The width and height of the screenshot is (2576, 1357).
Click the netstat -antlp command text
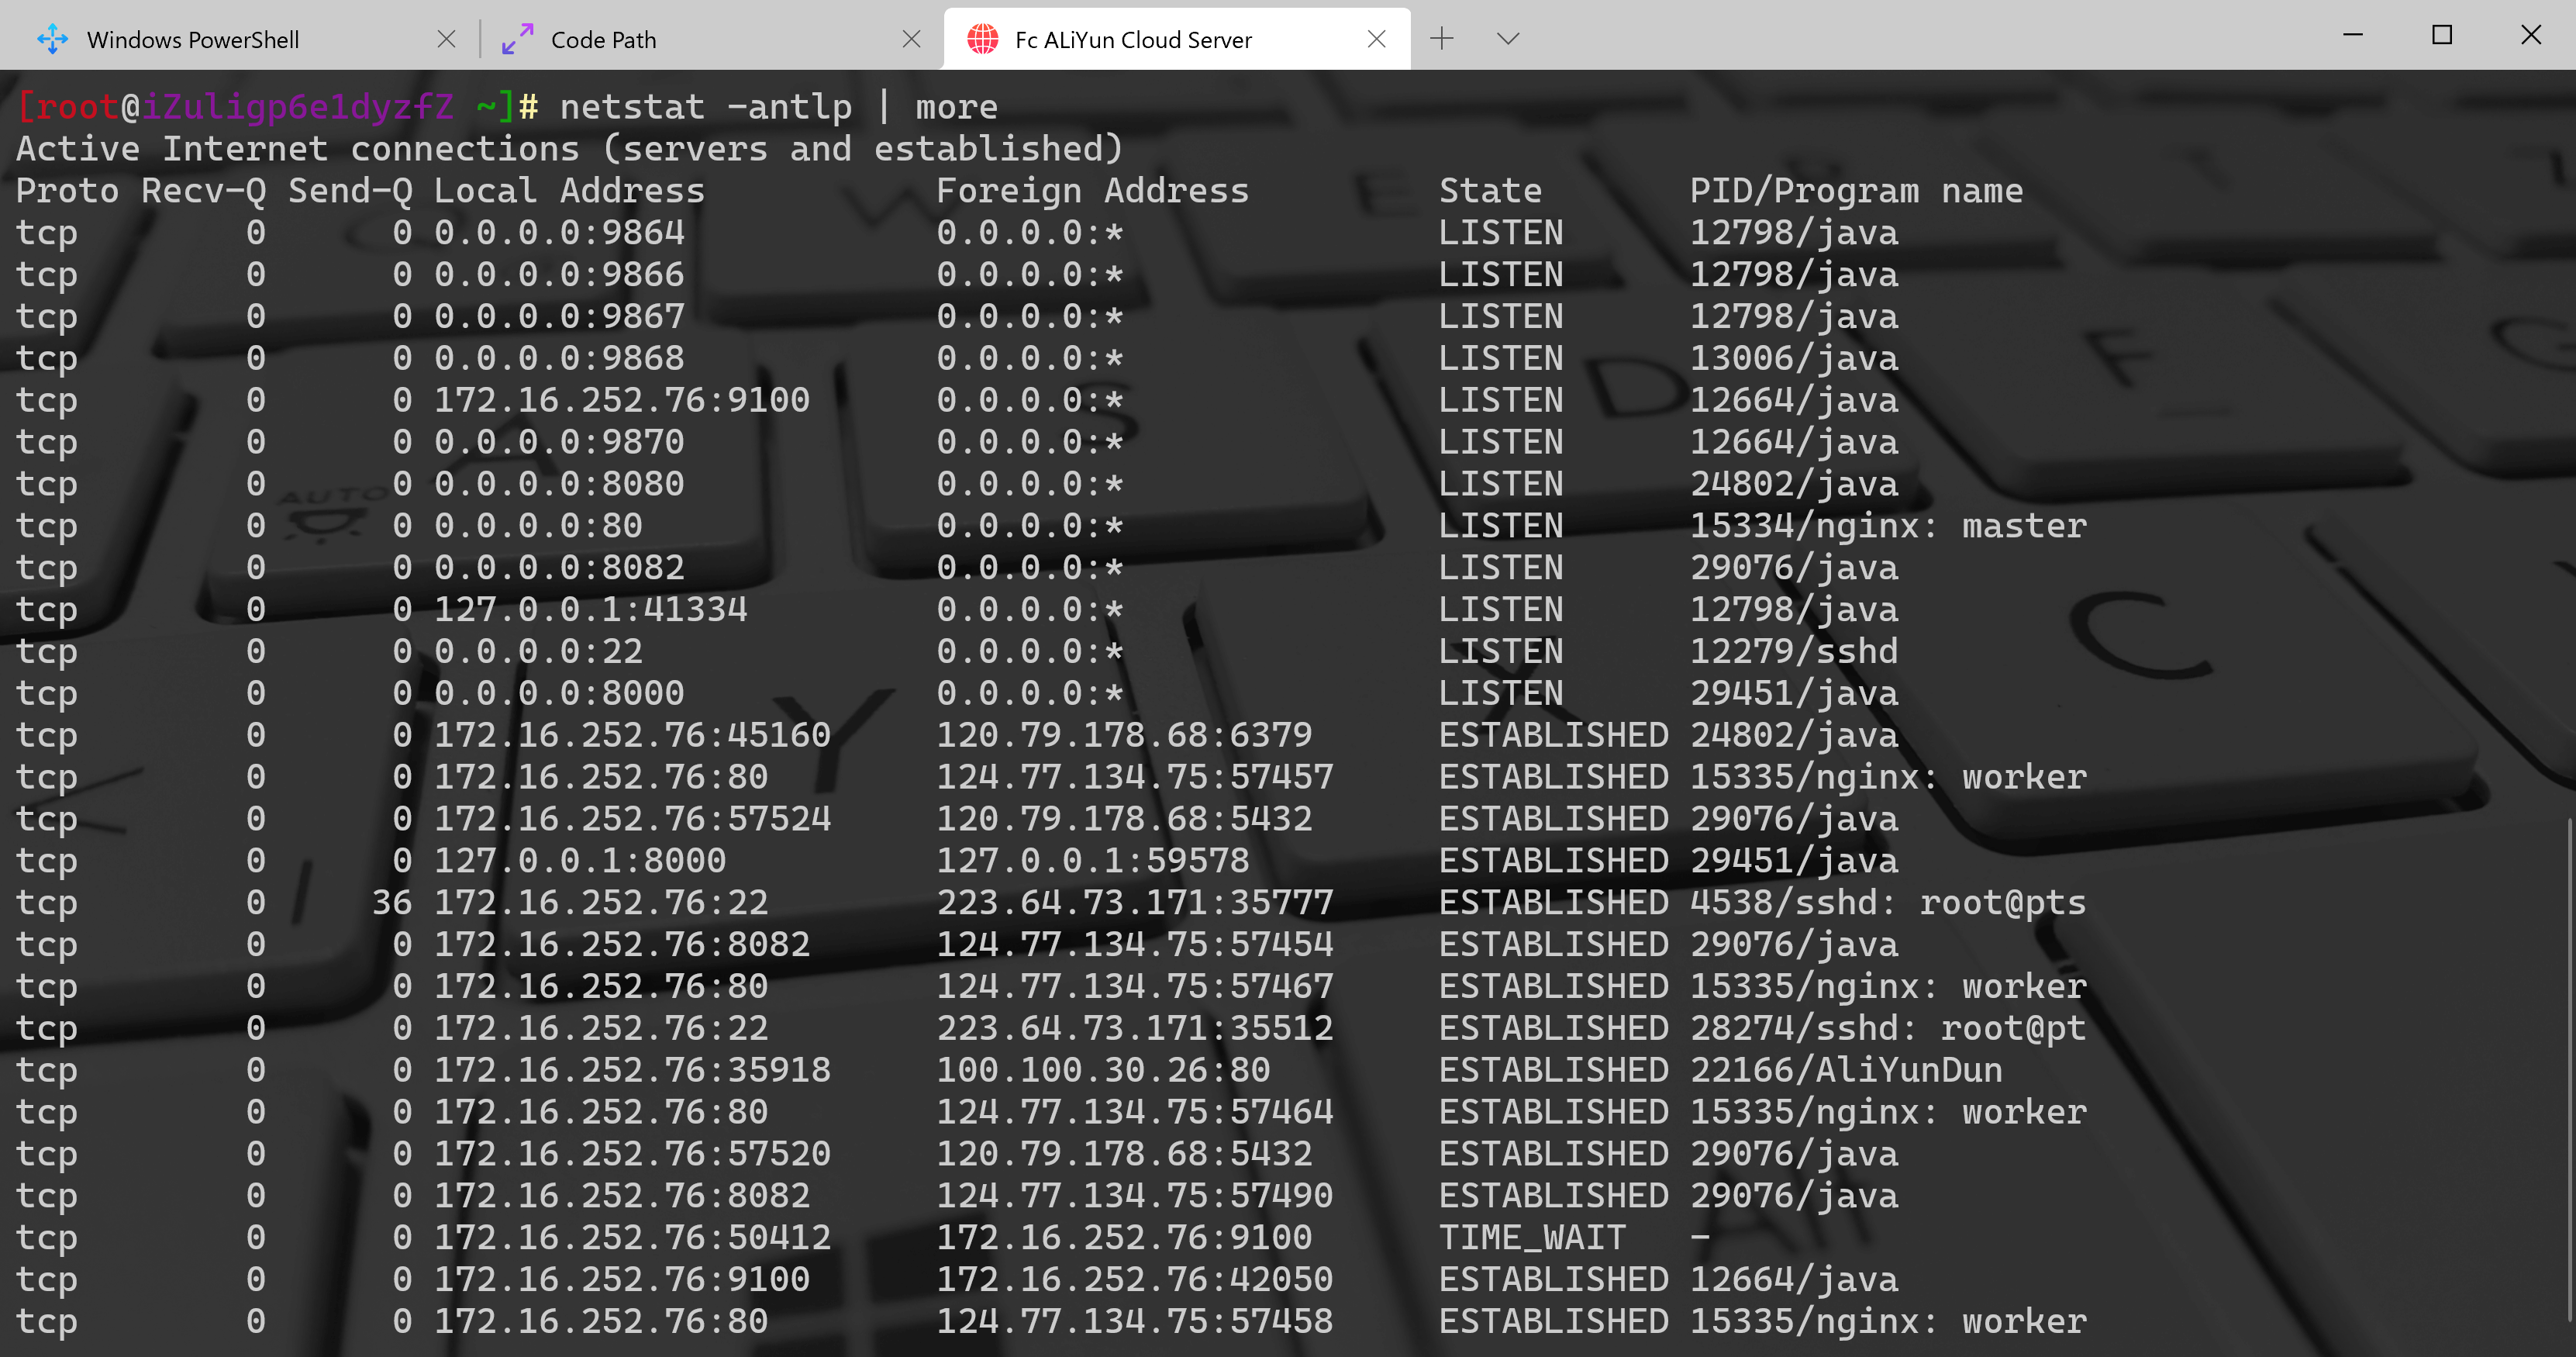point(705,107)
